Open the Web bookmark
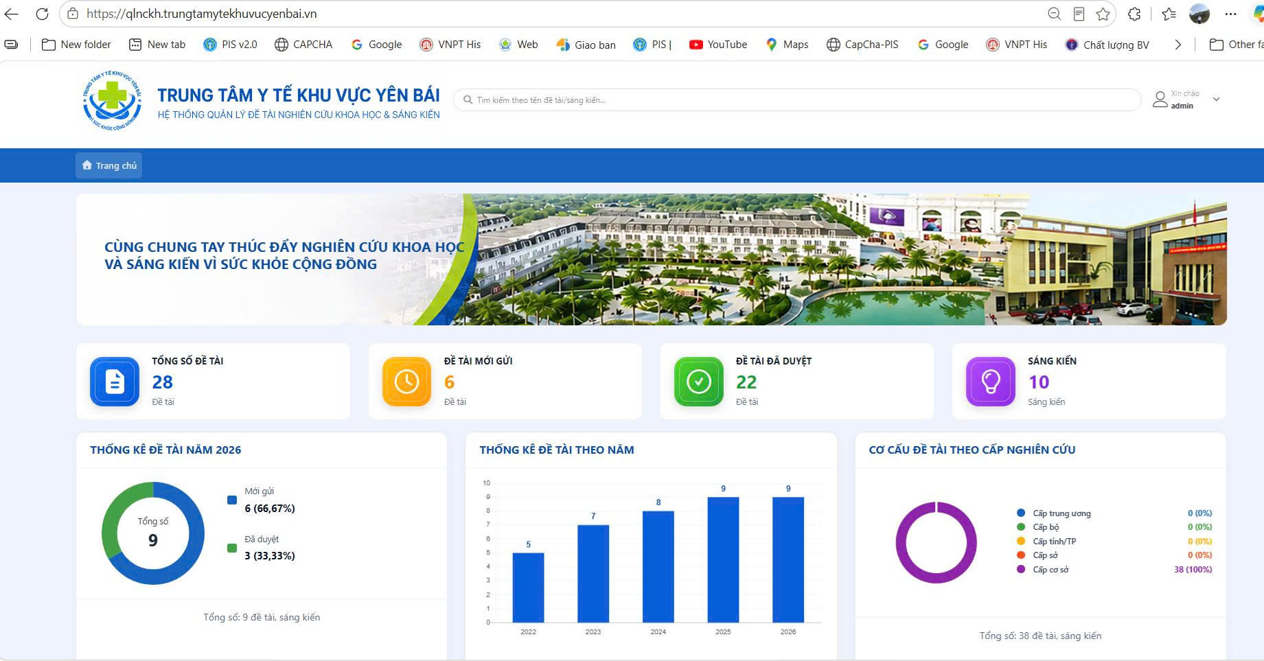 point(518,45)
